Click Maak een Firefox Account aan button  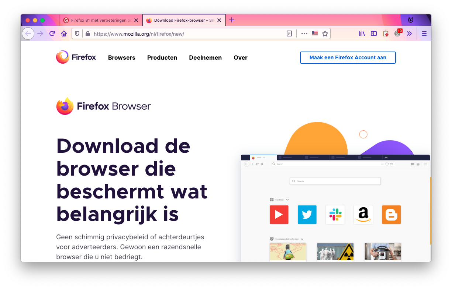[348, 57]
